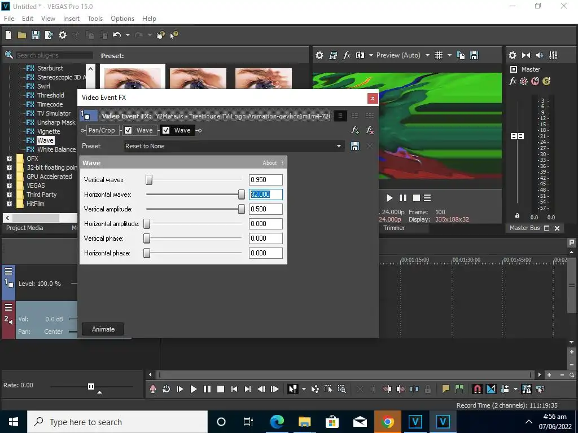The width and height of the screenshot is (578, 433).
Task: Select first Wave preset thumbnail
Action: 133,77
